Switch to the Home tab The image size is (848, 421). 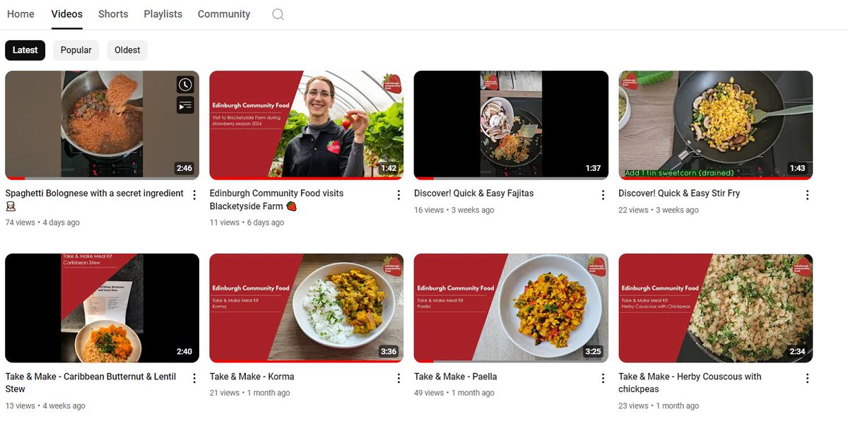pos(20,14)
